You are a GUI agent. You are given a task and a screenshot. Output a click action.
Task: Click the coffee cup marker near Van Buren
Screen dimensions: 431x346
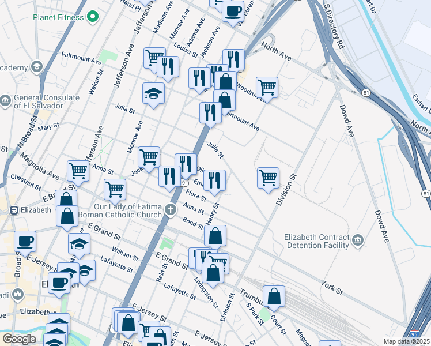click(233, 12)
